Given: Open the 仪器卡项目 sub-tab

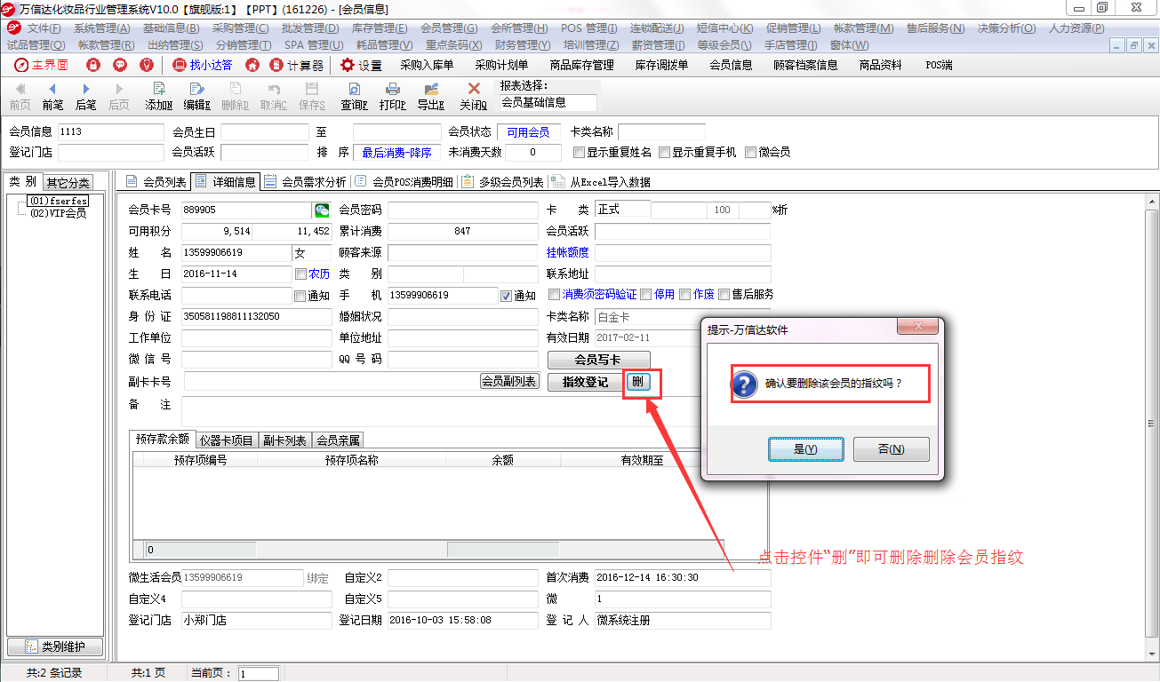Looking at the screenshot, I should point(226,440).
